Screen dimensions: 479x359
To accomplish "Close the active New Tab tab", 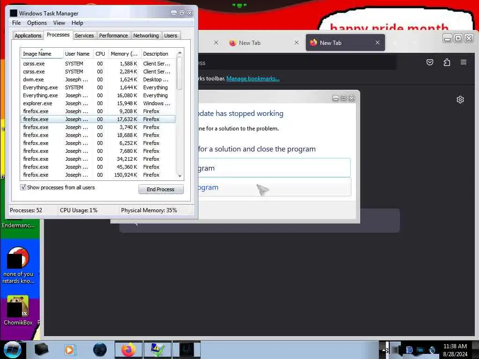I will click(x=377, y=43).
